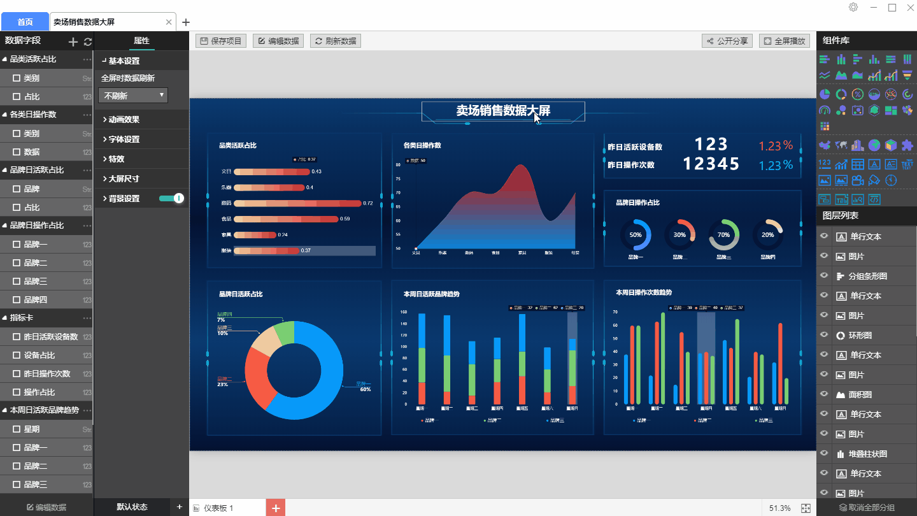
Task: Switch to the 首页 tab
Action: click(x=25, y=22)
